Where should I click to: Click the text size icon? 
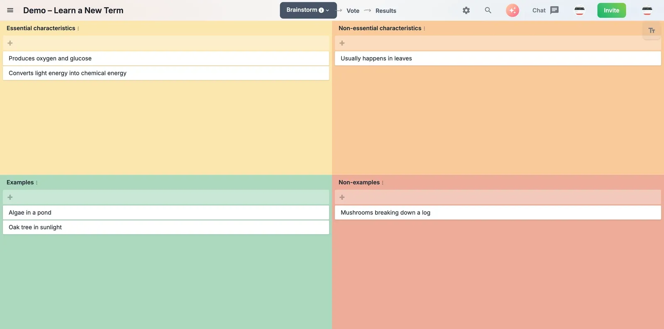click(652, 31)
